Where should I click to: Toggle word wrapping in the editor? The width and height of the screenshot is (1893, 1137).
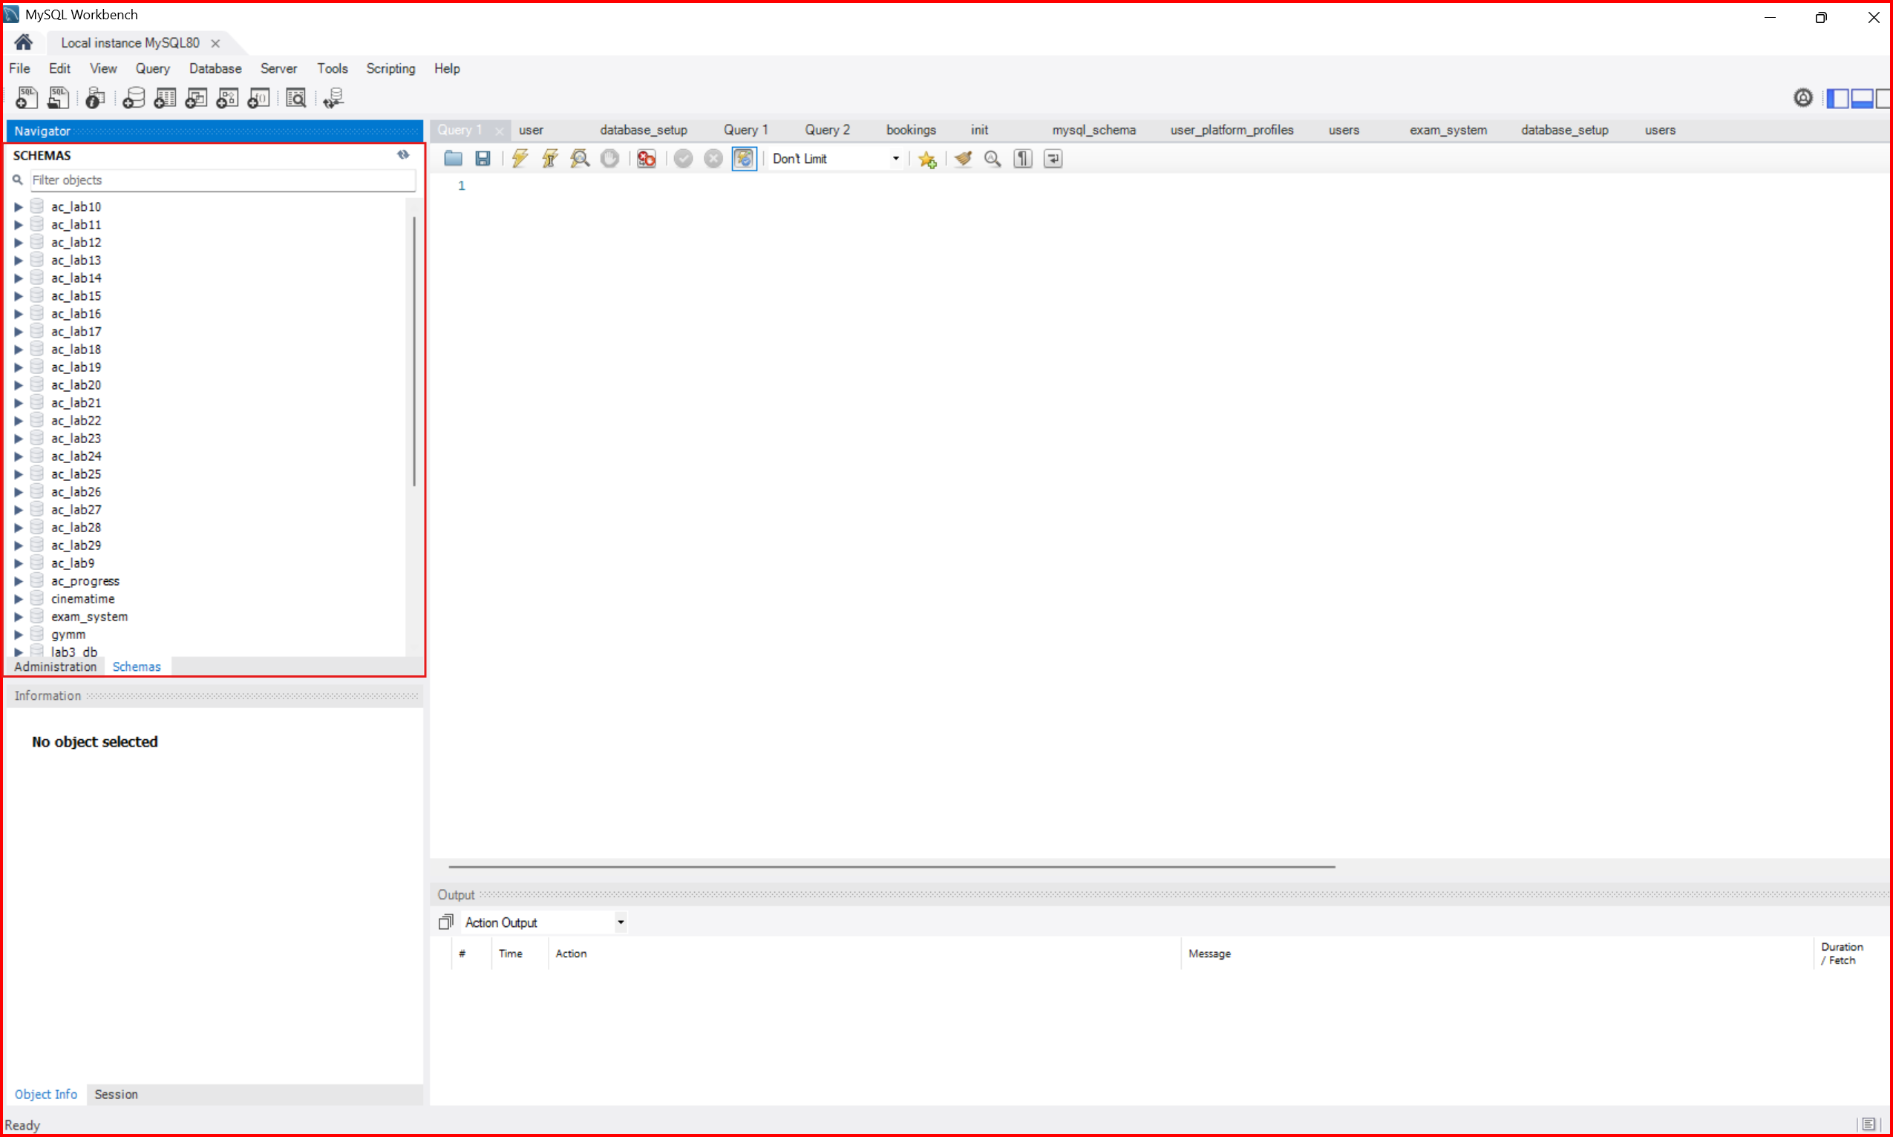[x=1053, y=159]
